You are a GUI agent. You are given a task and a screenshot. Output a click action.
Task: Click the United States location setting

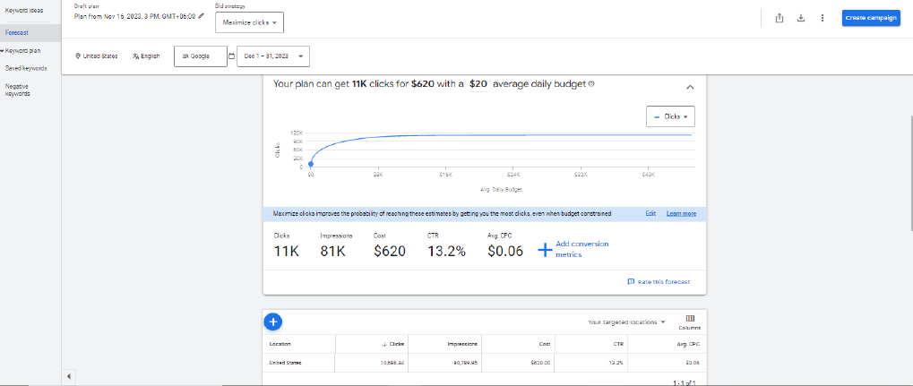[x=96, y=56]
